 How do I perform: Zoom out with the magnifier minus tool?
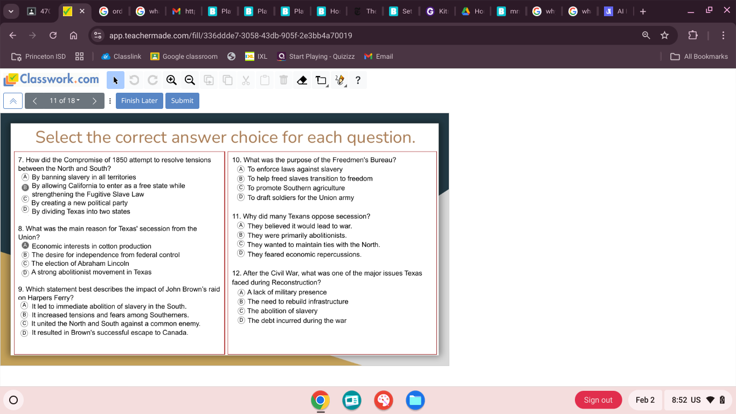[x=190, y=80]
